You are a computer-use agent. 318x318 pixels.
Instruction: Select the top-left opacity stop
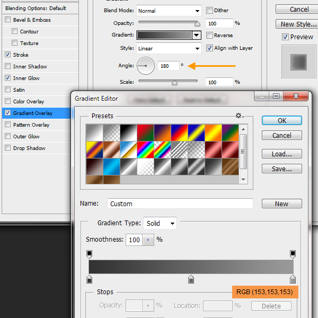click(x=89, y=254)
